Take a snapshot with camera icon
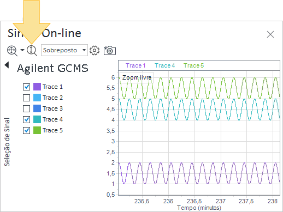 tap(110, 51)
